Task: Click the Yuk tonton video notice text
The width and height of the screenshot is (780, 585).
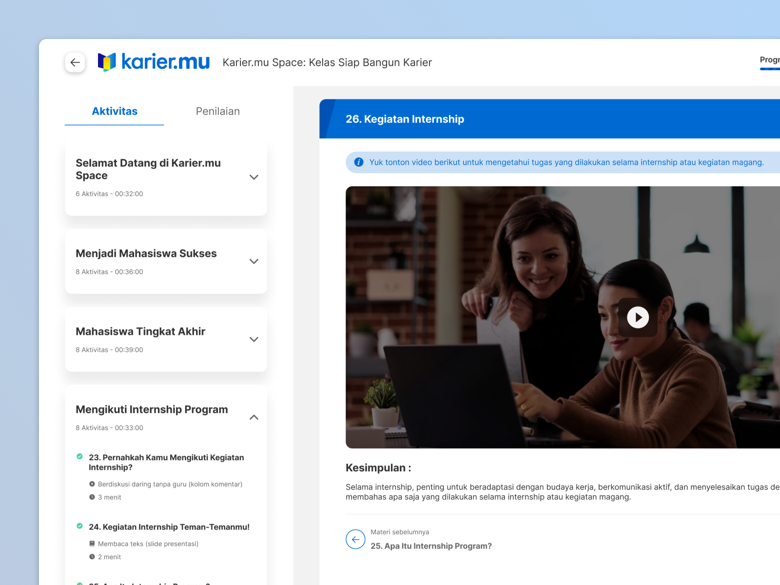Action: pyautogui.click(x=566, y=162)
